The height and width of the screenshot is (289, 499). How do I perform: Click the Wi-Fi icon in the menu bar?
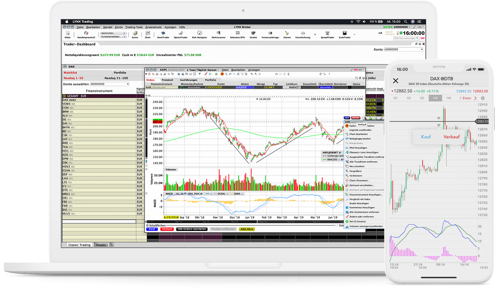coord(358,22)
